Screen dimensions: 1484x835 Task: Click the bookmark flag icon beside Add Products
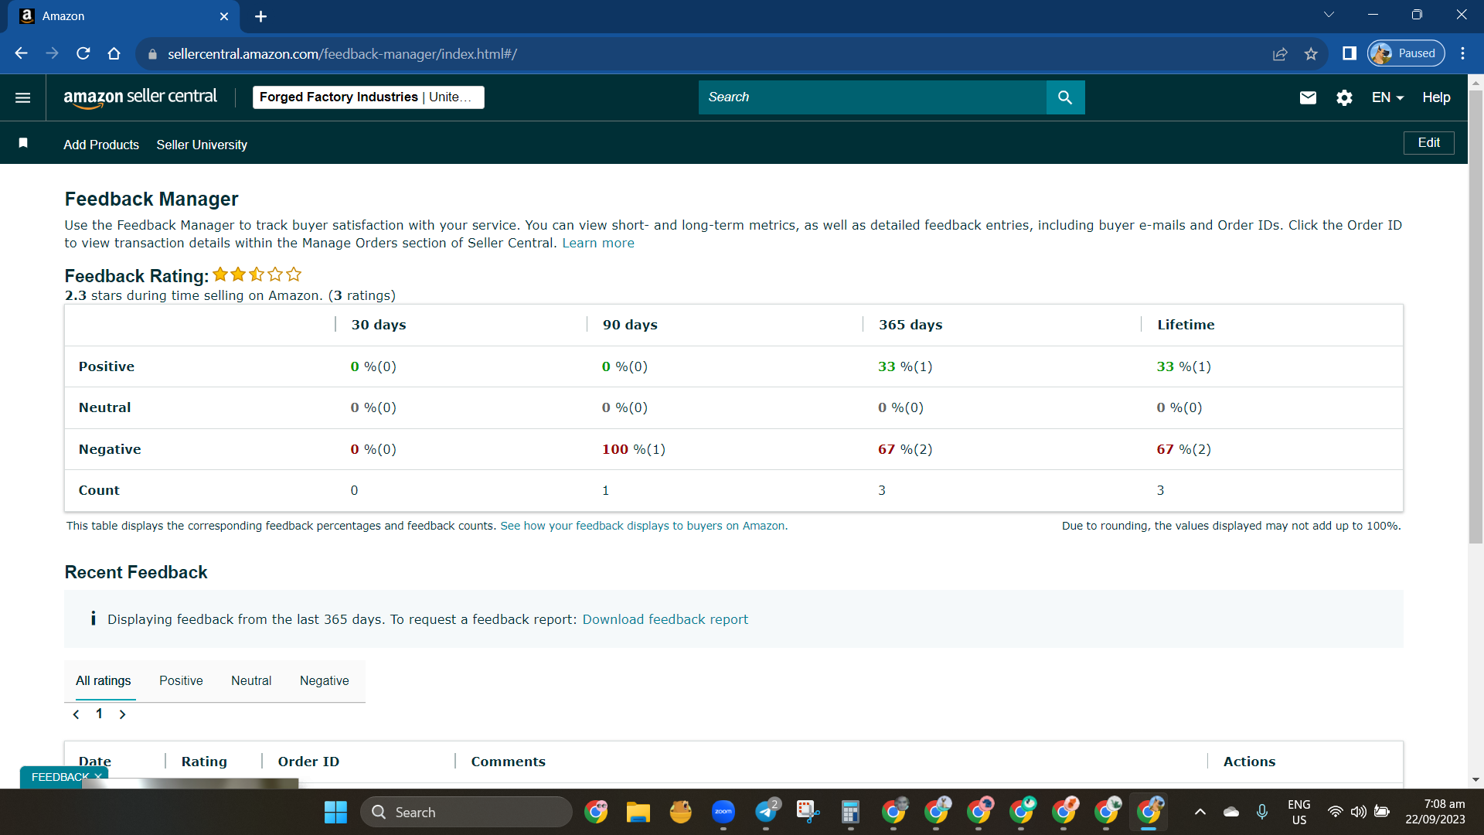point(23,143)
